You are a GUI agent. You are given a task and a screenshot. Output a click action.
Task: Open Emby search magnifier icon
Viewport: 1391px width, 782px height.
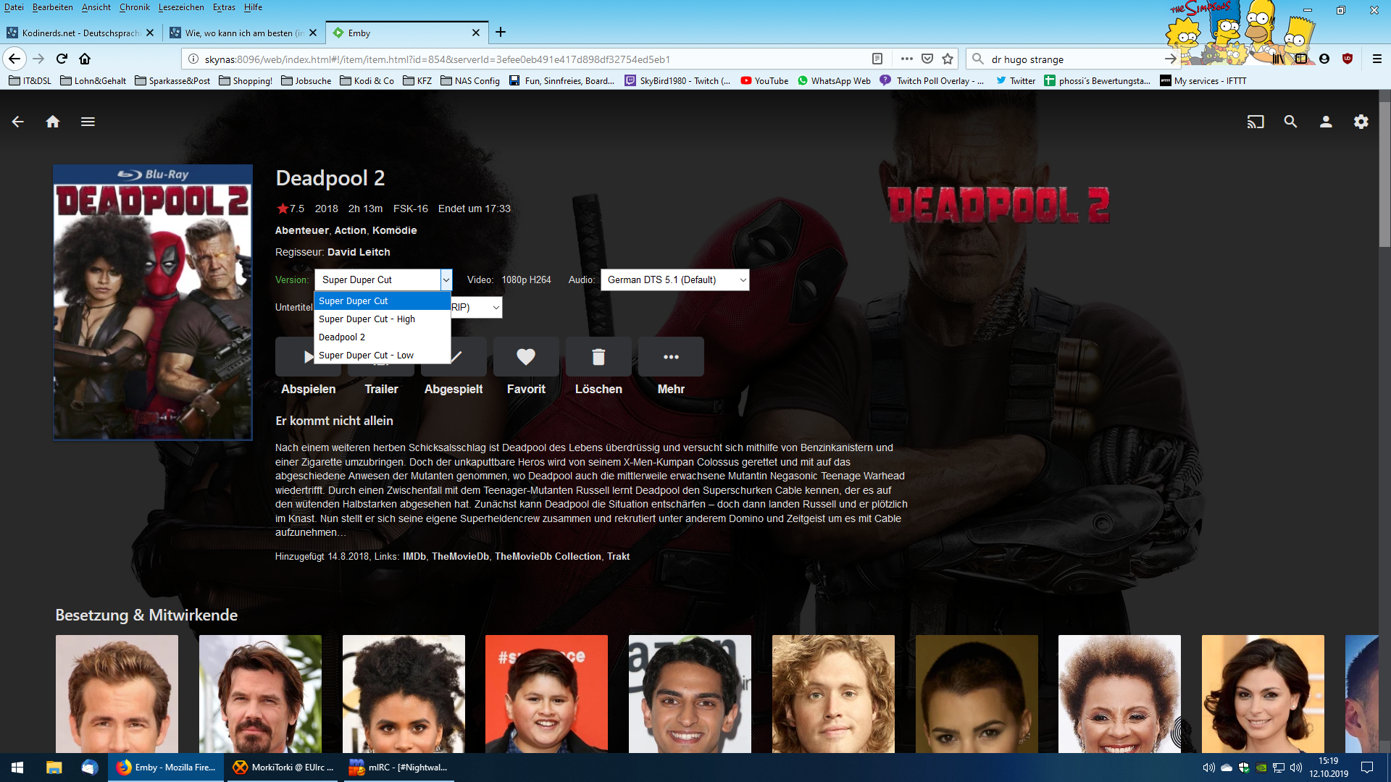pyautogui.click(x=1290, y=122)
